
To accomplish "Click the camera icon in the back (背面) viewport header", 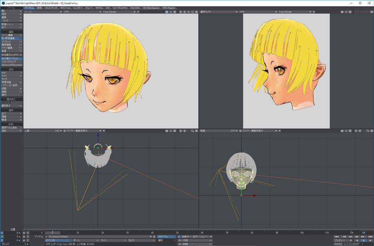I will pos(342,131).
